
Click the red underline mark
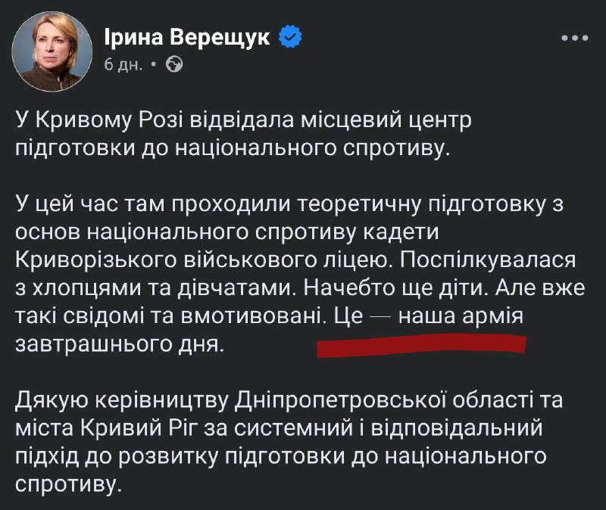[420, 345]
